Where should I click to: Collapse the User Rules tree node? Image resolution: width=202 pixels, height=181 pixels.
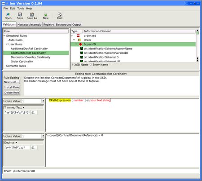click(7, 44)
